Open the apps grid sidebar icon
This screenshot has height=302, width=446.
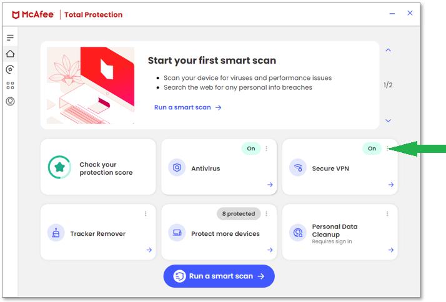[10, 85]
